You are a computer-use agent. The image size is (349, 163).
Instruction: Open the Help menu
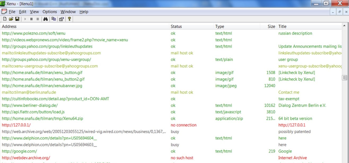84,12
